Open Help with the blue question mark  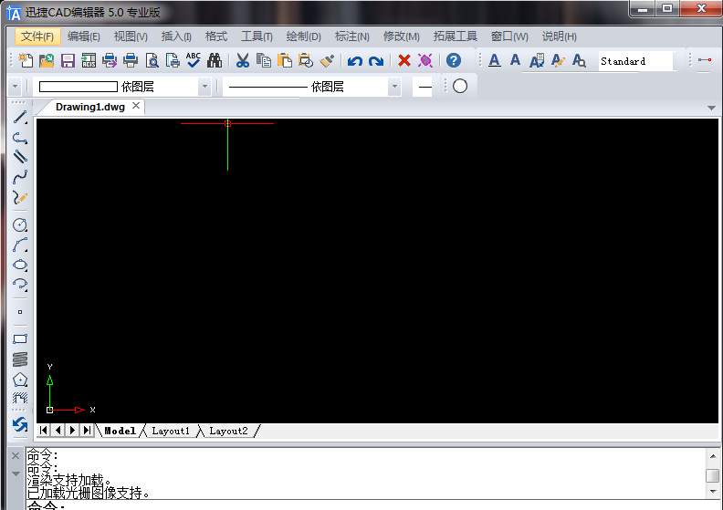454,60
